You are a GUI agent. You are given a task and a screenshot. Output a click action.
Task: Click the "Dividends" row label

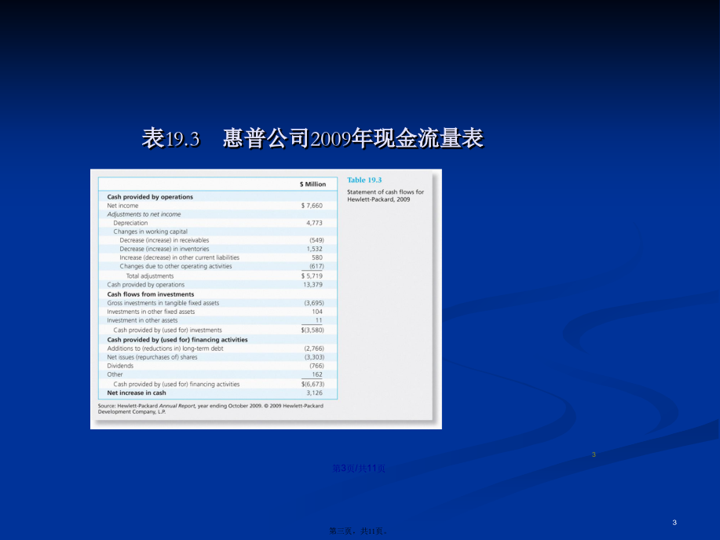tap(120, 367)
